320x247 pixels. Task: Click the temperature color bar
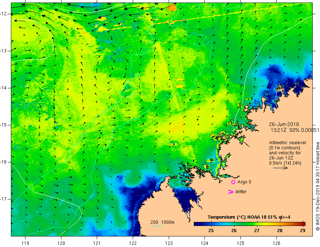249,224
